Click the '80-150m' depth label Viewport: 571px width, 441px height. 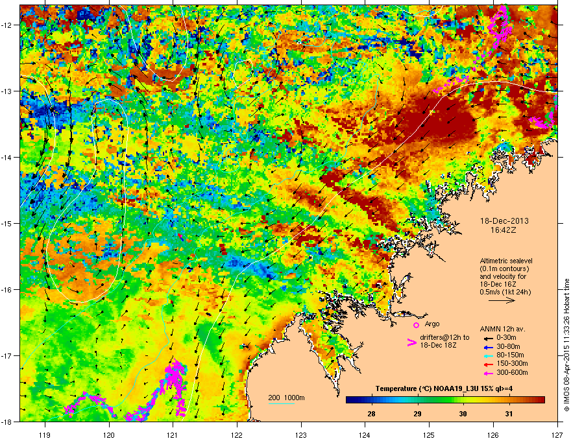[510, 355]
